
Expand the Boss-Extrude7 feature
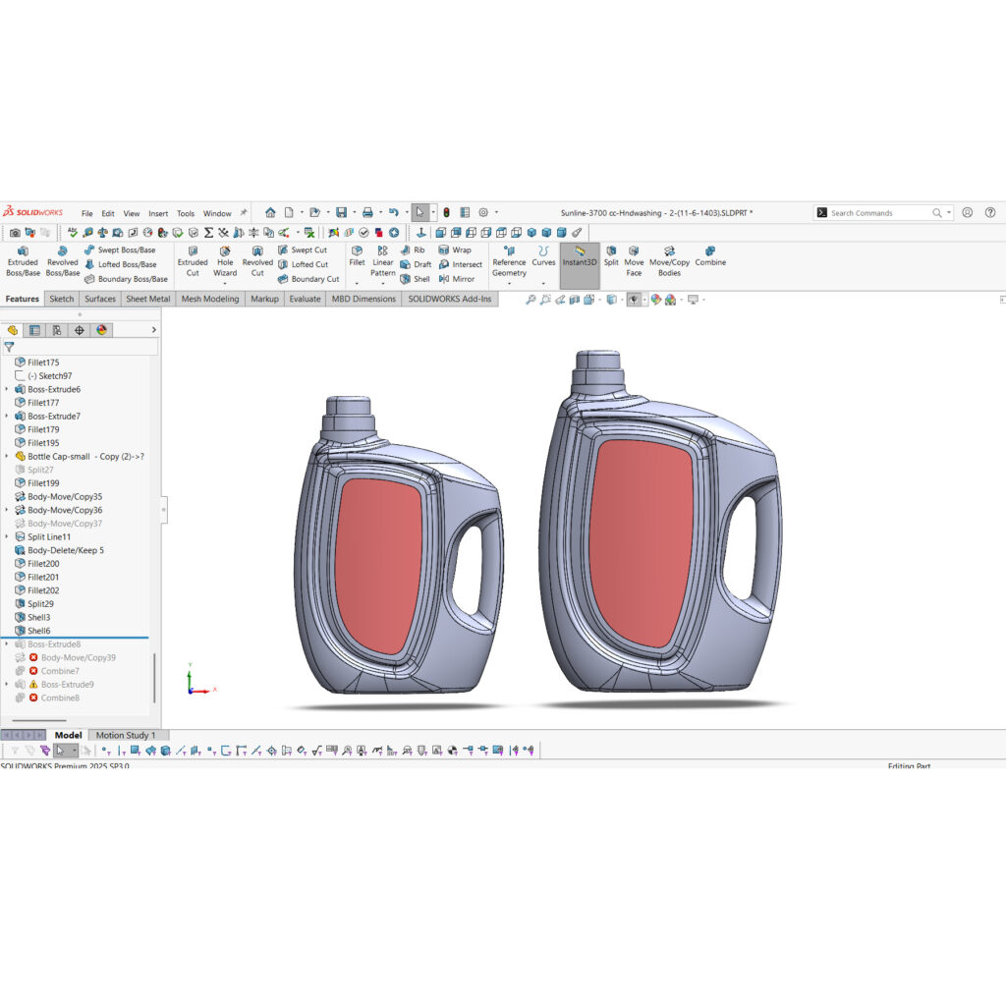[7, 417]
